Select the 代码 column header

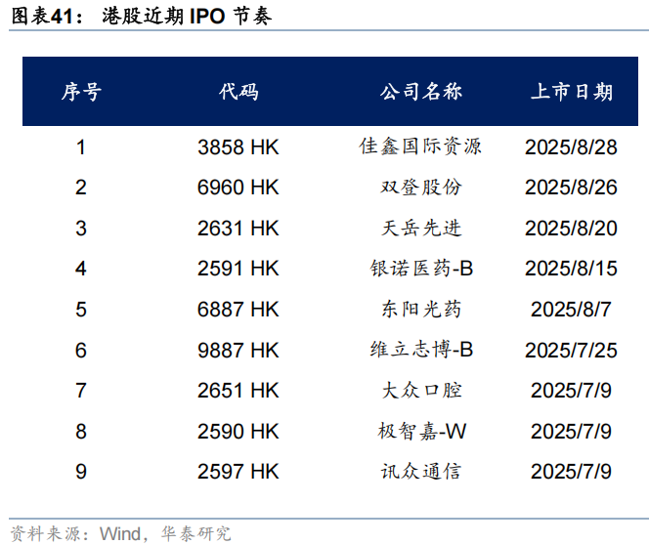pos(238,92)
